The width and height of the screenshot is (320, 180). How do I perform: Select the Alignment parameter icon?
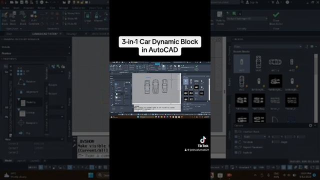tap(21, 92)
